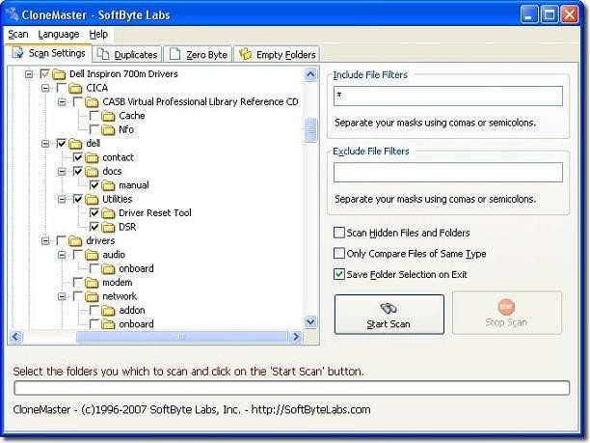
Task: Click the Duplicates tab page icon
Action: tap(103, 54)
